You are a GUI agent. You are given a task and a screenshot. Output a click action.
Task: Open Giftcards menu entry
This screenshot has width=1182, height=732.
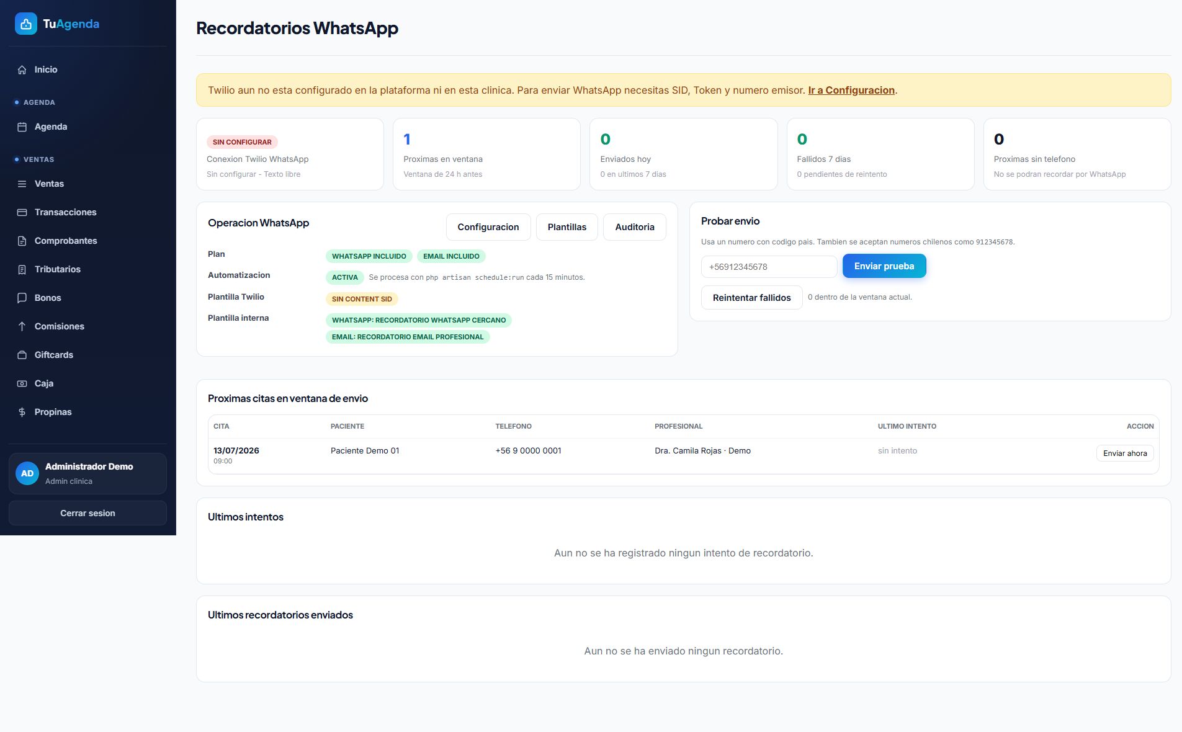point(87,355)
